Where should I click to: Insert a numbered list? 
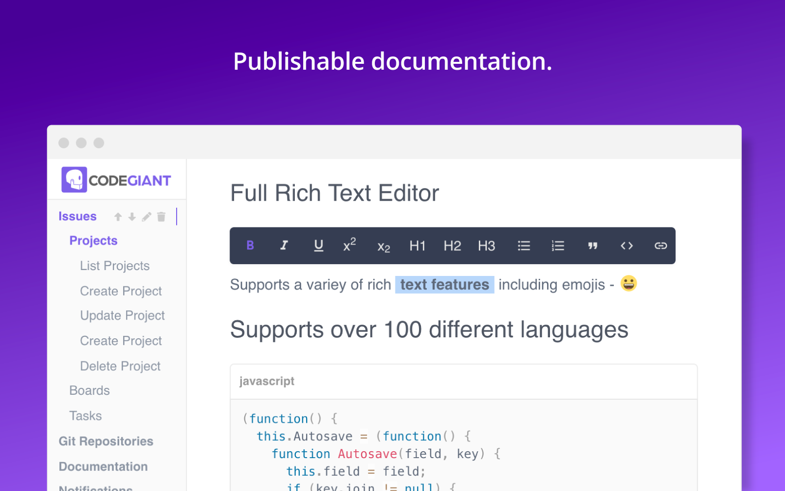point(558,245)
